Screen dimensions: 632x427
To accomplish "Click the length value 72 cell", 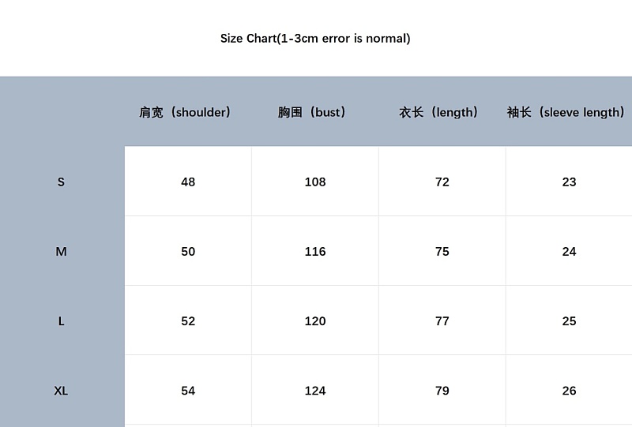I will click(x=442, y=182).
